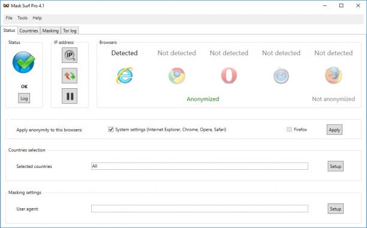Switch to the Tor log tab
This screenshot has width=367, height=228.
click(70, 31)
